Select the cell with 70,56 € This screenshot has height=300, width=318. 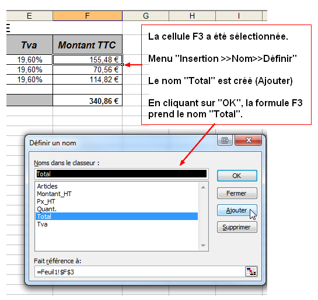(88, 69)
